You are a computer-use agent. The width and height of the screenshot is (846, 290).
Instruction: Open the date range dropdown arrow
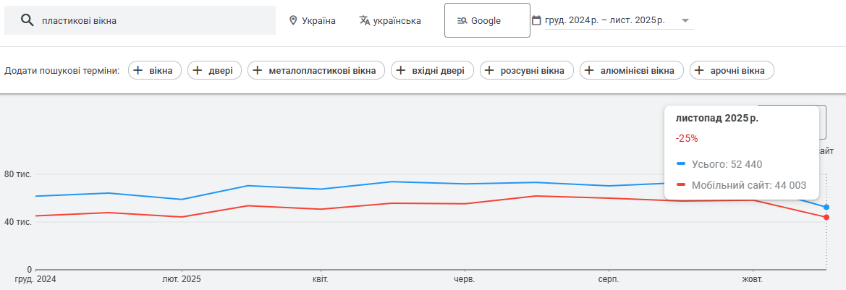[685, 21]
